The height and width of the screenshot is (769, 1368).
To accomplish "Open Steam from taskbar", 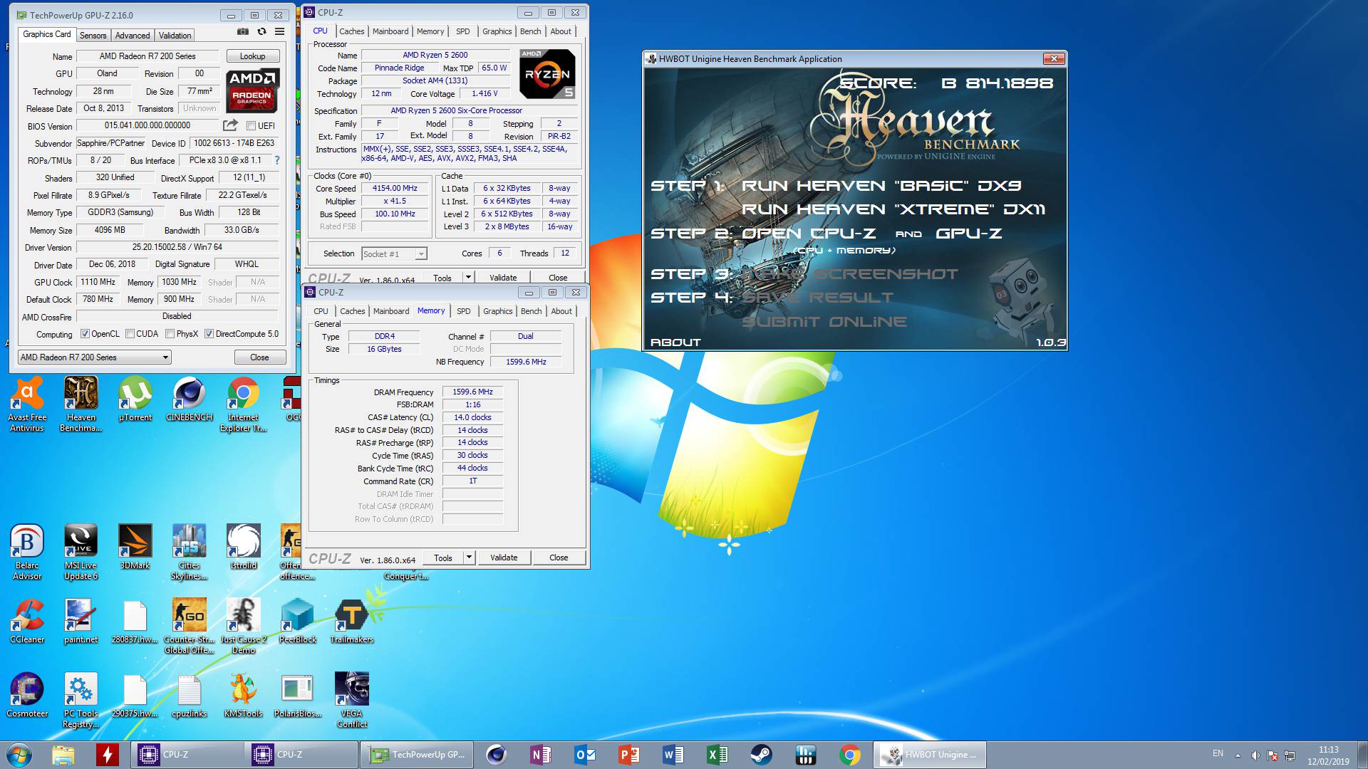I will (761, 755).
